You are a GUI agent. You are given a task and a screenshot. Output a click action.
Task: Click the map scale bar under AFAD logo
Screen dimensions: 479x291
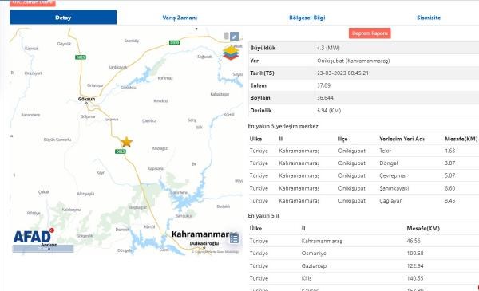coord(43,249)
